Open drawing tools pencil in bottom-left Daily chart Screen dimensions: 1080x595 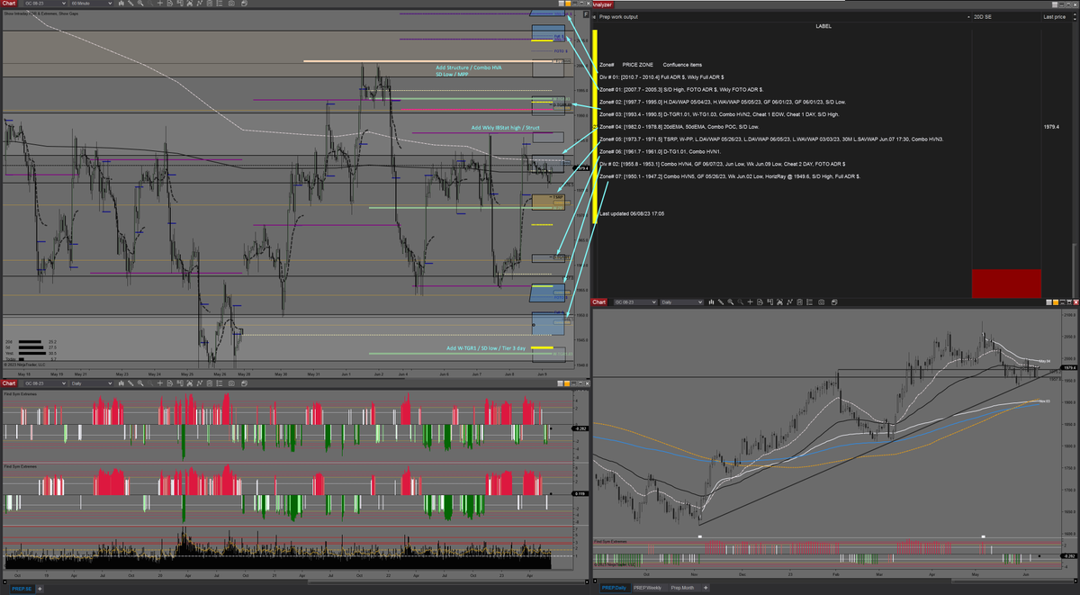130,383
